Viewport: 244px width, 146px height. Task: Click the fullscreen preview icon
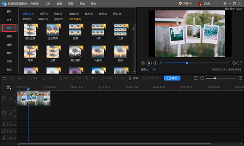240,63
